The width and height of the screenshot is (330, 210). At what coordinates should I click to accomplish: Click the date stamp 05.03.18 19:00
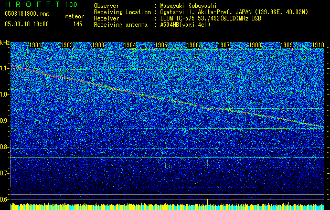(27, 24)
